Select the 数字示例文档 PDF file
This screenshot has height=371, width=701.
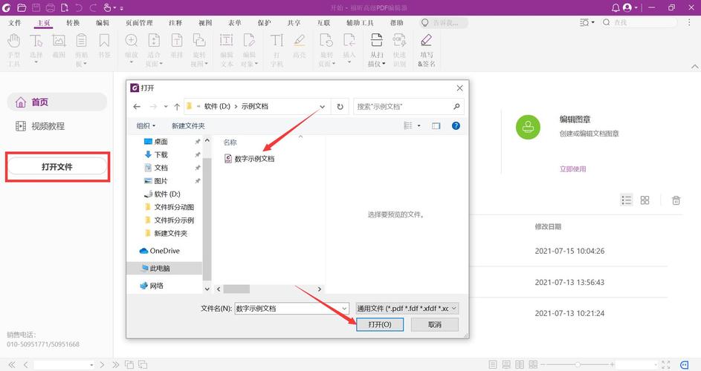250,159
